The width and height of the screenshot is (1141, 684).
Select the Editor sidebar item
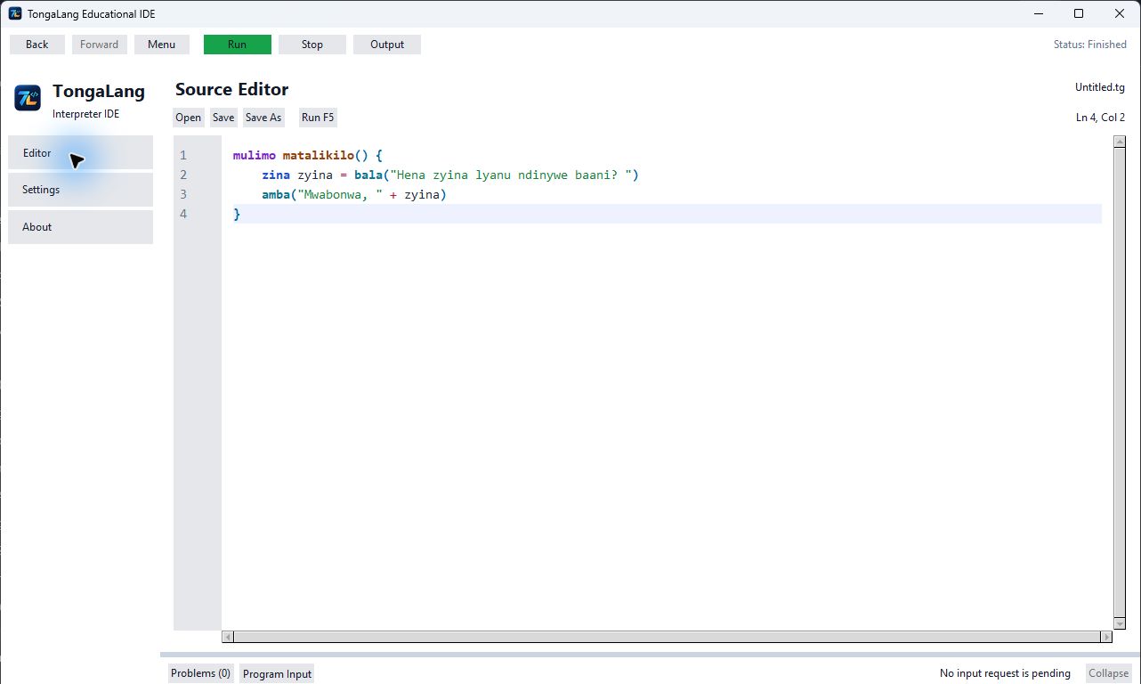click(80, 152)
